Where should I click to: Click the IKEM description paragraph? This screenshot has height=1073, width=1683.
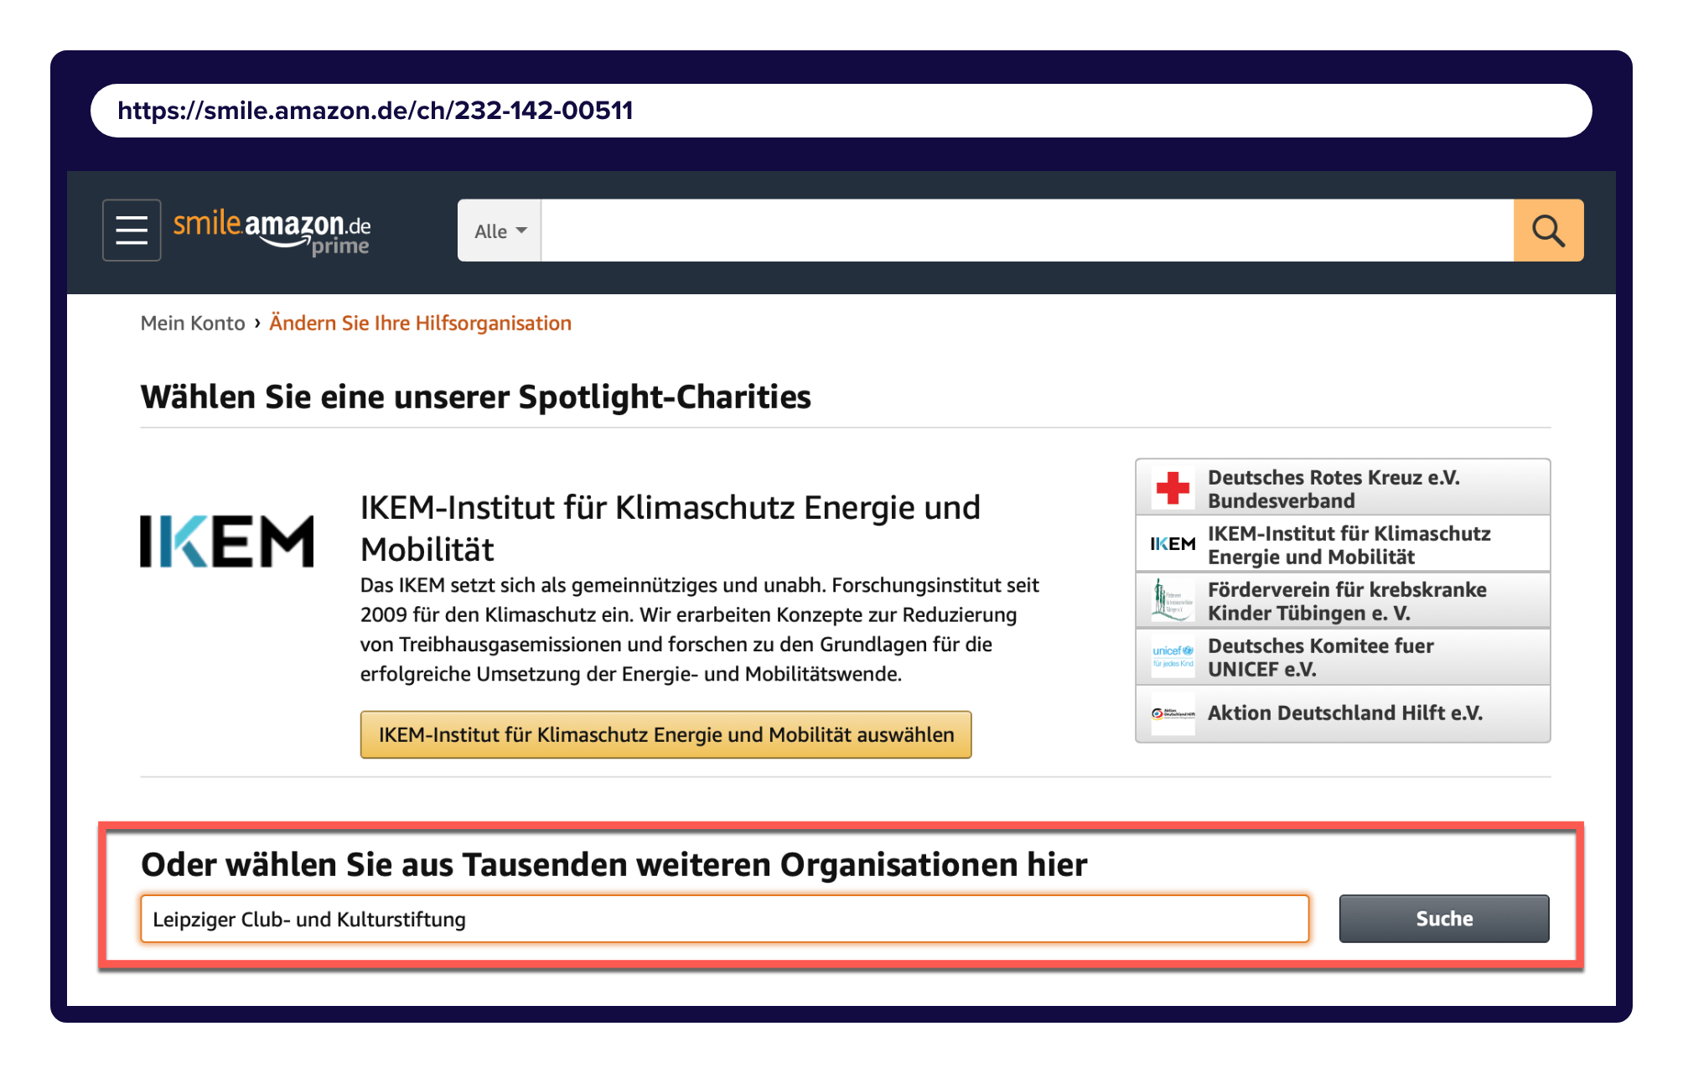click(700, 630)
